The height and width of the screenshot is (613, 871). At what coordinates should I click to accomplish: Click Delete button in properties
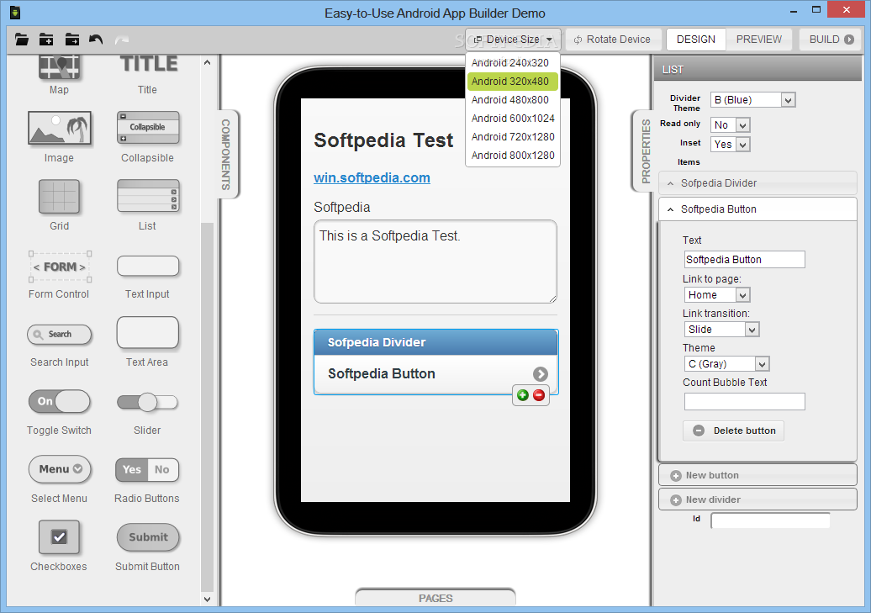pyautogui.click(x=733, y=431)
